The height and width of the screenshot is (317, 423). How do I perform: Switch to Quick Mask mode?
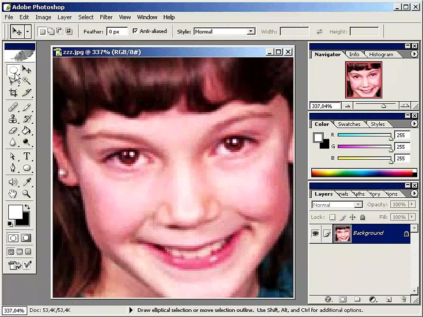[26, 238]
